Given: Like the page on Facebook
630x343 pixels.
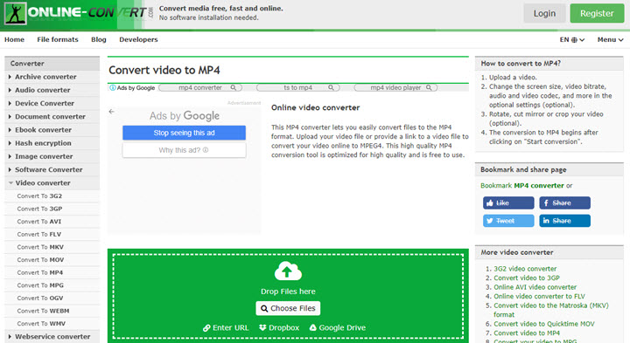Looking at the screenshot, I should (x=508, y=202).
